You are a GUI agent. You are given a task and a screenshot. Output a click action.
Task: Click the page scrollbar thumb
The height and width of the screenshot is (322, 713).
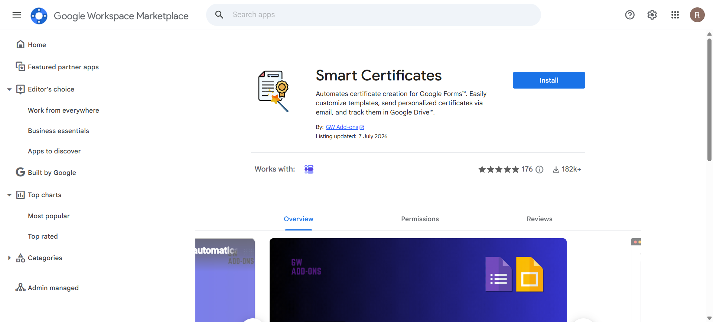click(709, 100)
